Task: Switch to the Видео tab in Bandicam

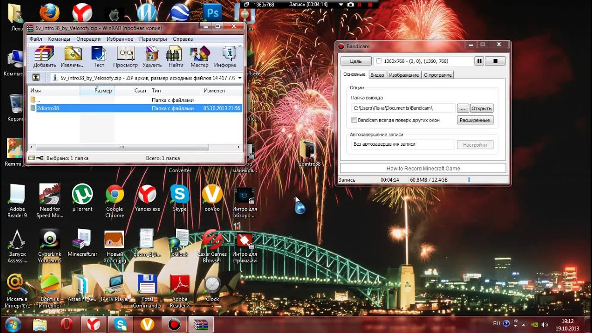Action: pyautogui.click(x=377, y=75)
